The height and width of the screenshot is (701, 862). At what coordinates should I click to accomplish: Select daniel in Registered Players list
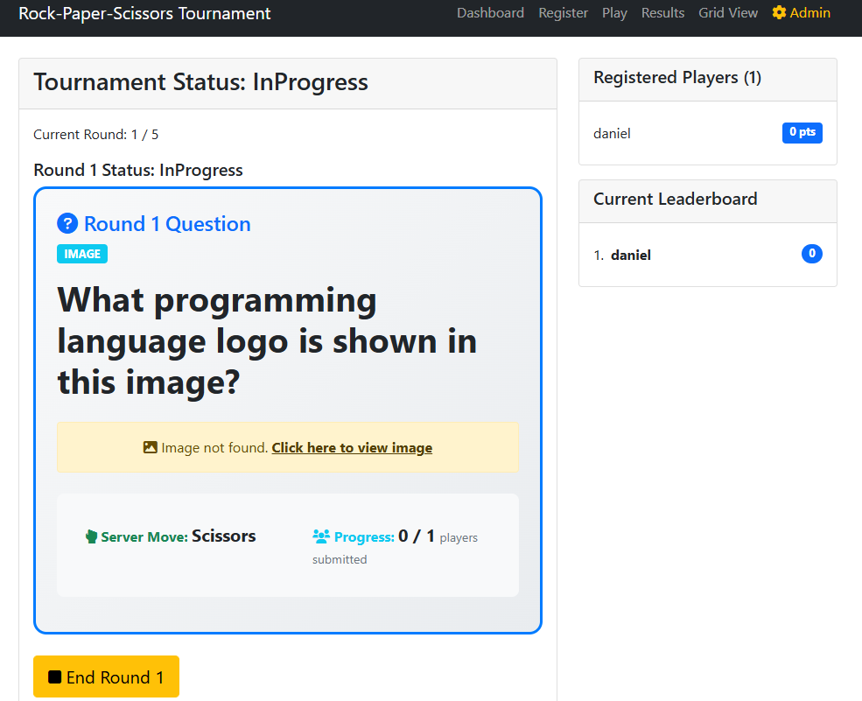[612, 134]
